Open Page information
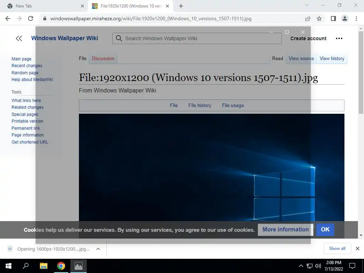364x273 pixels. 28,135
